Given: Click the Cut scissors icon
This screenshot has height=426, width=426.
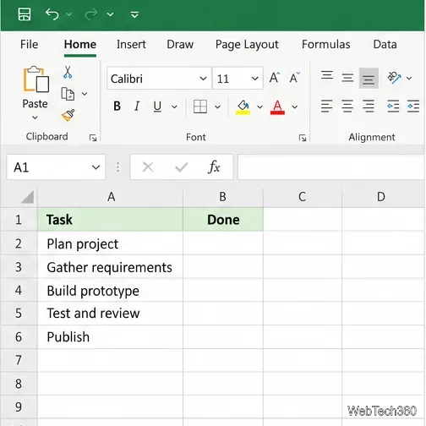Looking at the screenshot, I should 68,72.
